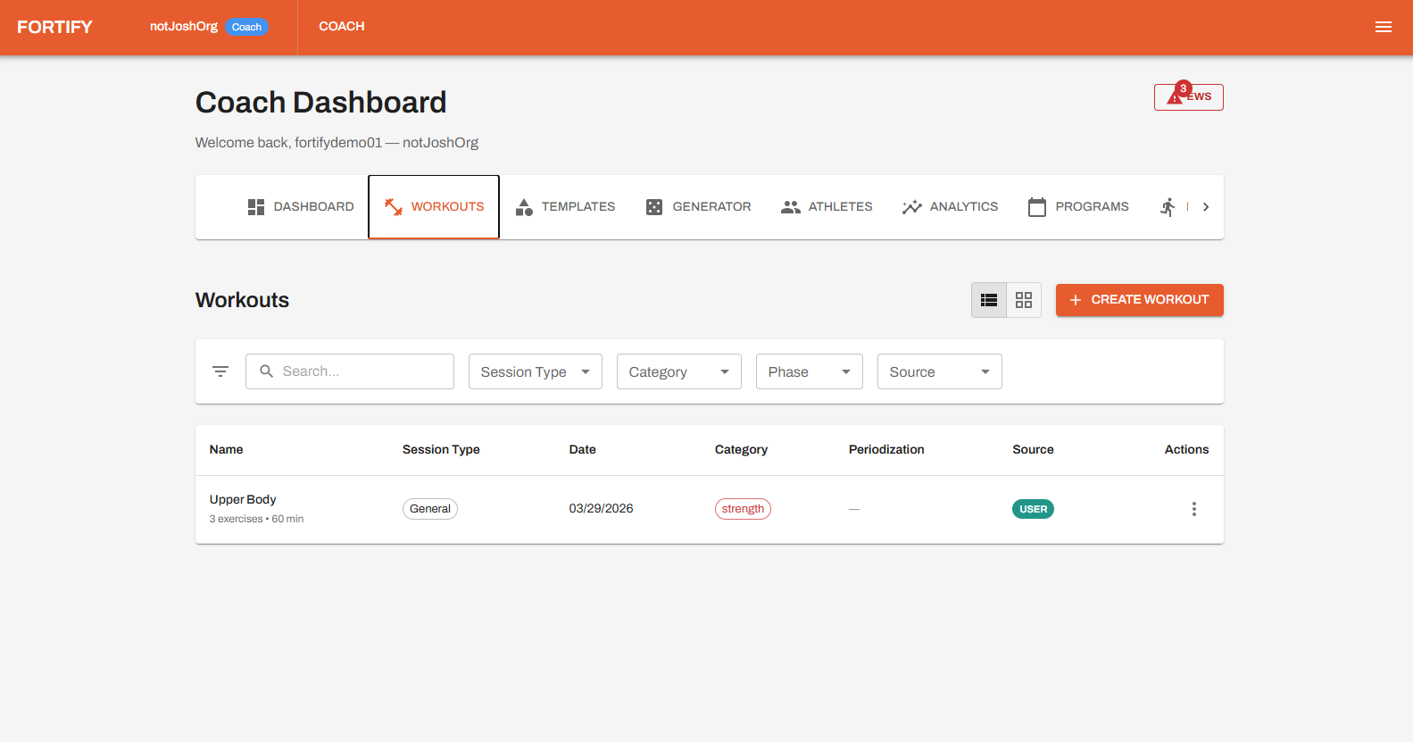Click the FORTIFY logo link
This screenshot has height=742, width=1413.
tap(54, 27)
